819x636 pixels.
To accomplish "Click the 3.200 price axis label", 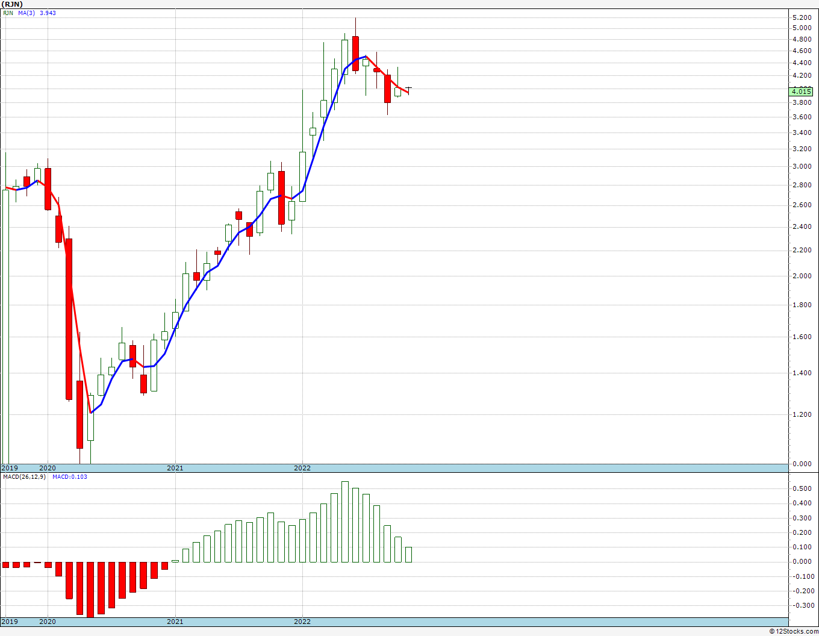I will pyautogui.click(x=801, y=149).
